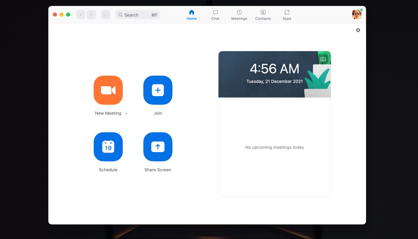418x239 pixels.
Task: Close the Zoom window with red button
Action: (x=55, y=15)
